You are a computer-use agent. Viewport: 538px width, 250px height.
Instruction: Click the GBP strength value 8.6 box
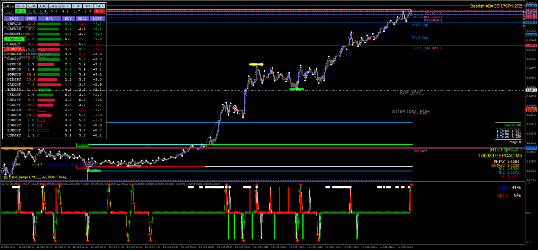point(20,11)
